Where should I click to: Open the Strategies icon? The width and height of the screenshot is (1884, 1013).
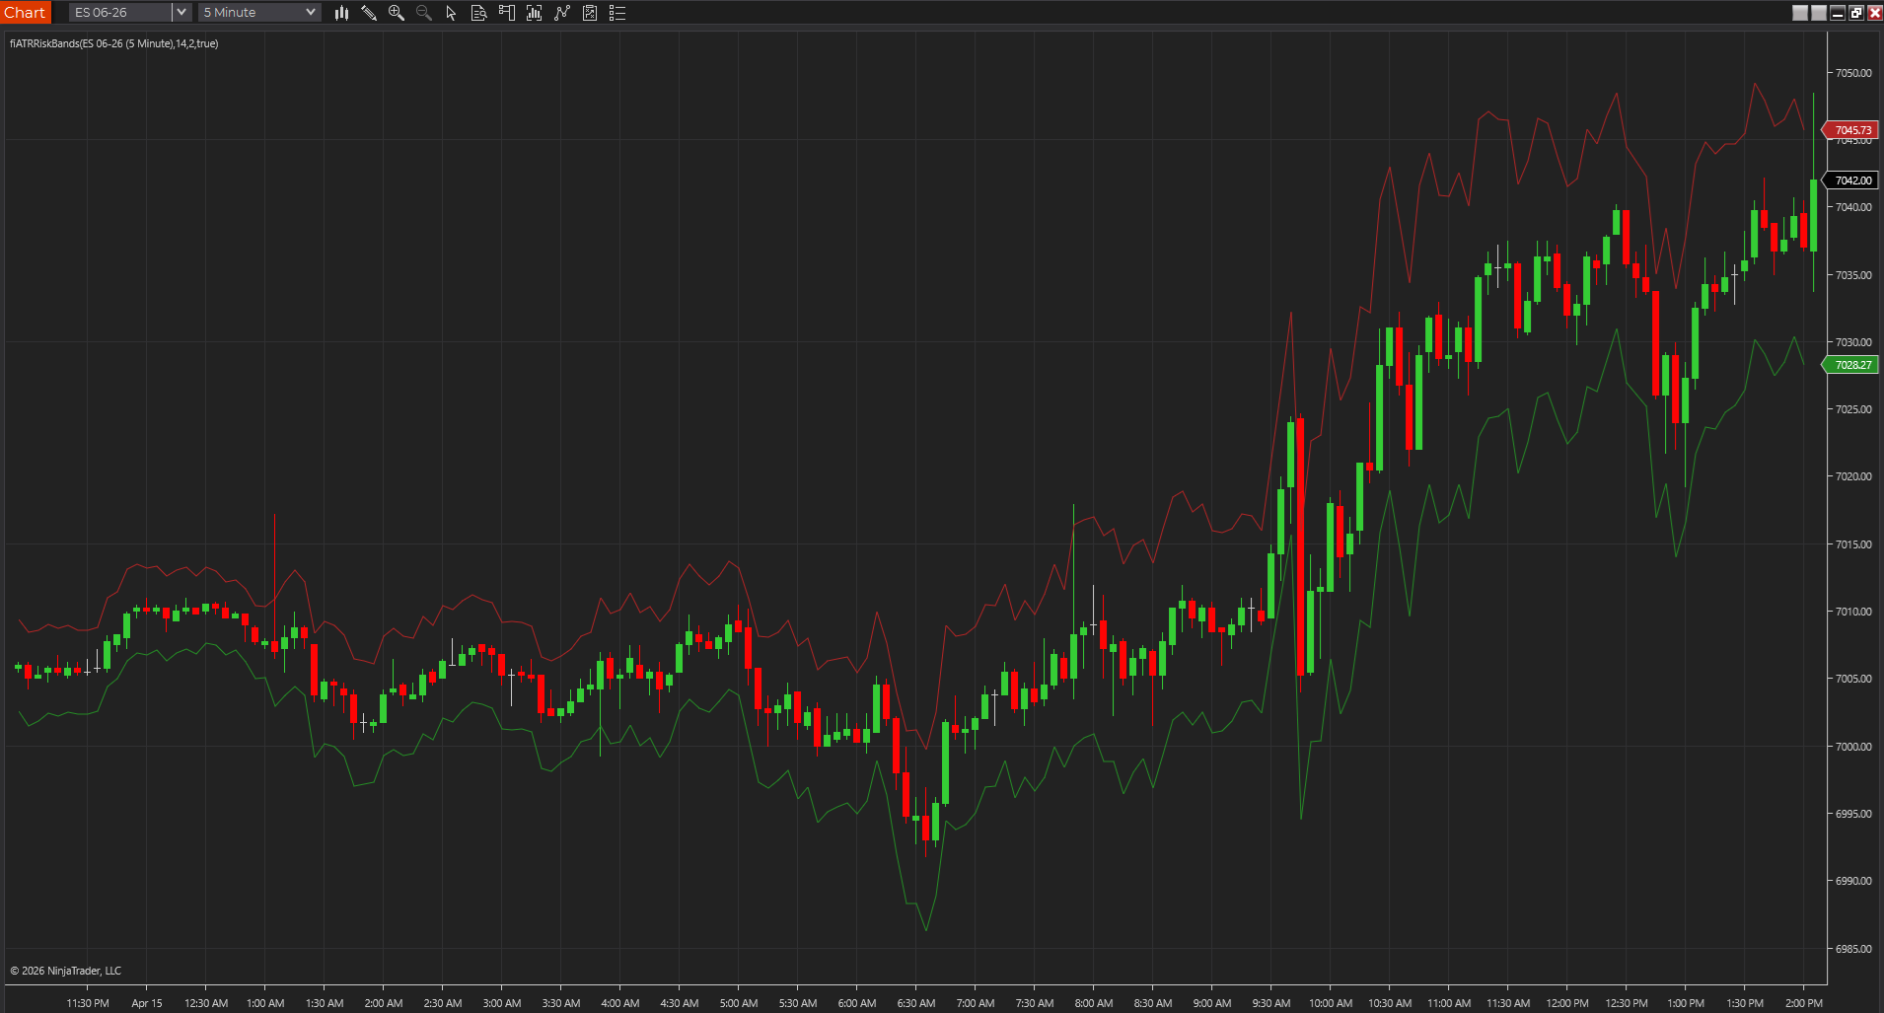pos(562,12)
